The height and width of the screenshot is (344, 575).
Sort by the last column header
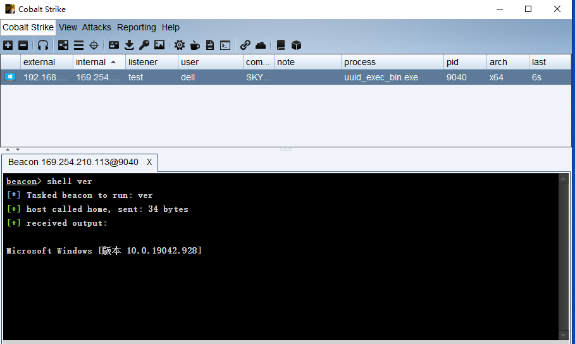tap(550, 62)
